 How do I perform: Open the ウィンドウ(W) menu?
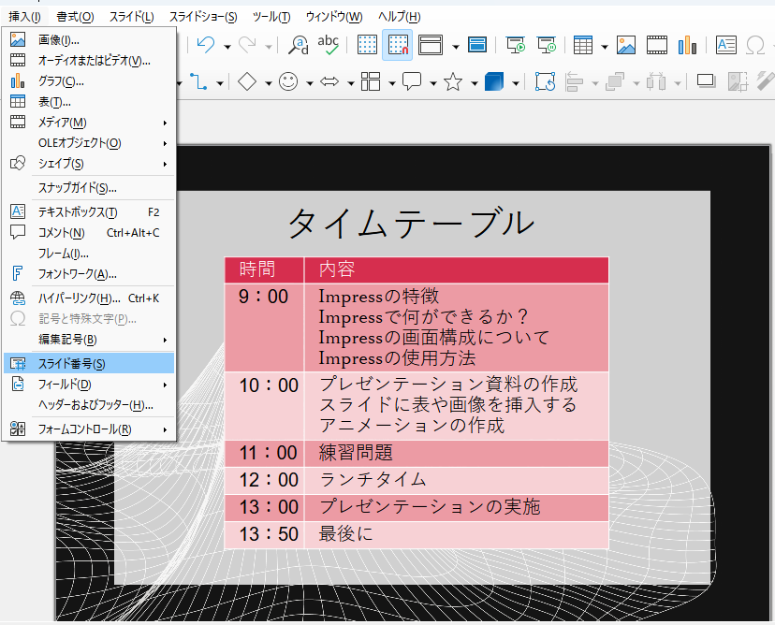334,17
